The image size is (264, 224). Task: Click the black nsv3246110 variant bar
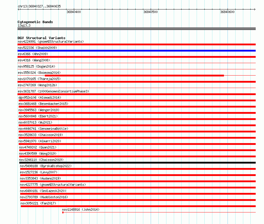coord(137,163)
